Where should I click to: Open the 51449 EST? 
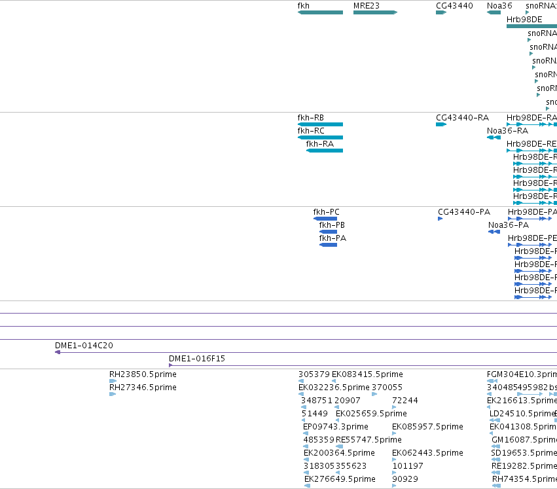point(303,420)
